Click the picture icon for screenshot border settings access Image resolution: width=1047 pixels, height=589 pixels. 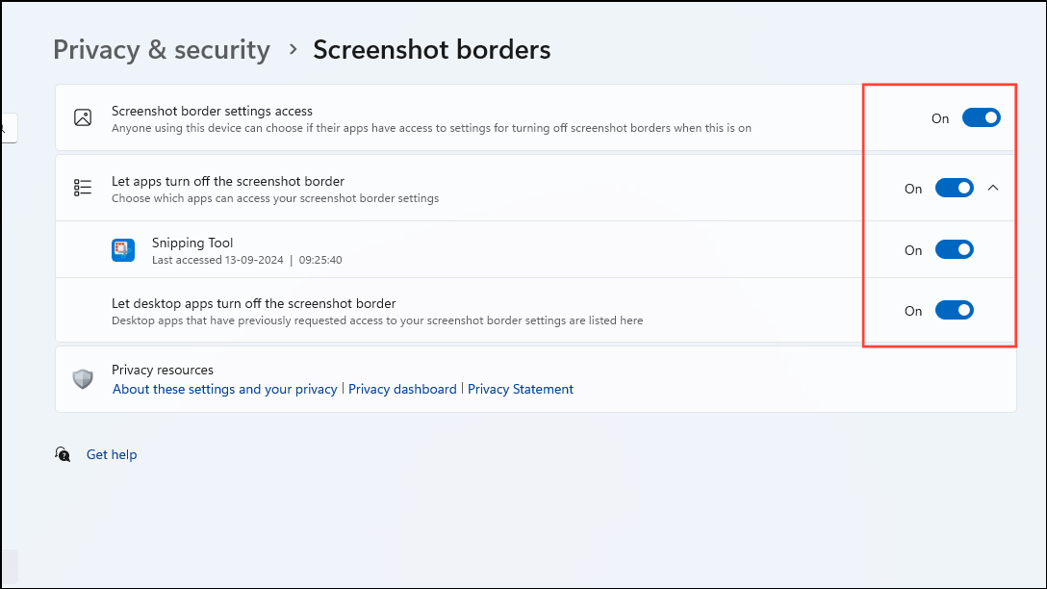click(83, 117)
